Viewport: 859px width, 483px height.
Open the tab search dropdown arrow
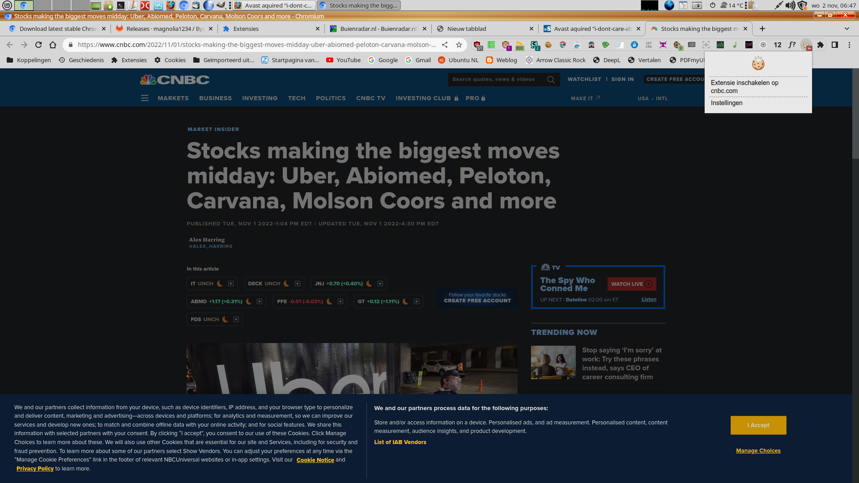pos(847,29)
